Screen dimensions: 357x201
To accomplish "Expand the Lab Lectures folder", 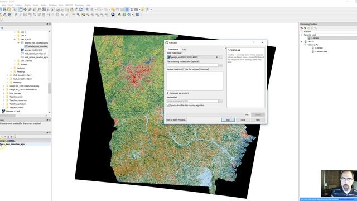I will tap(15, 61).
